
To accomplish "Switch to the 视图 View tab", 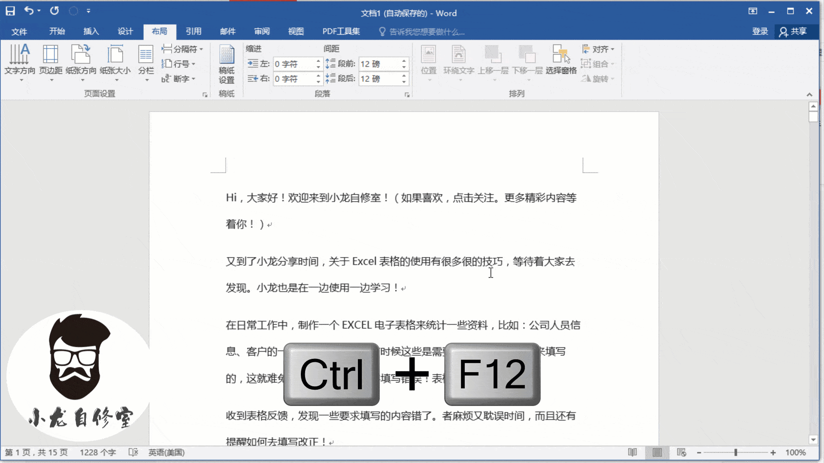I will (296, 32).
